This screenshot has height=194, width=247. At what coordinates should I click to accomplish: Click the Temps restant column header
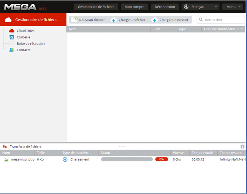click(x=231, y=153)
